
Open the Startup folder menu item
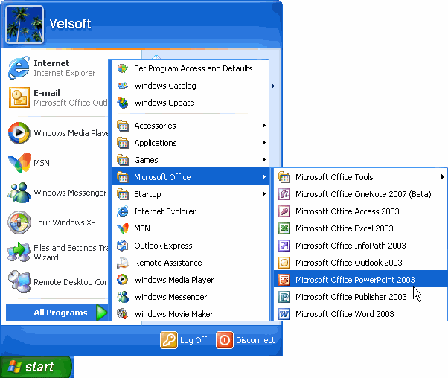point(191,194)
